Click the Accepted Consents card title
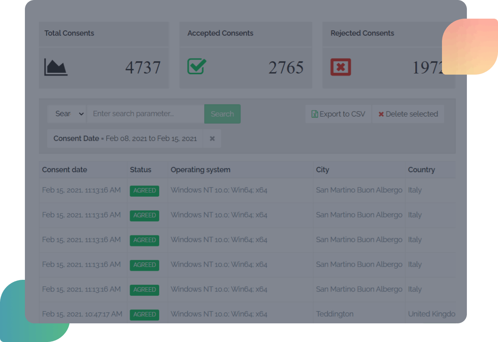Image resolution: width=498 pixels, height=342 pixels. click(x=220, y=33)
